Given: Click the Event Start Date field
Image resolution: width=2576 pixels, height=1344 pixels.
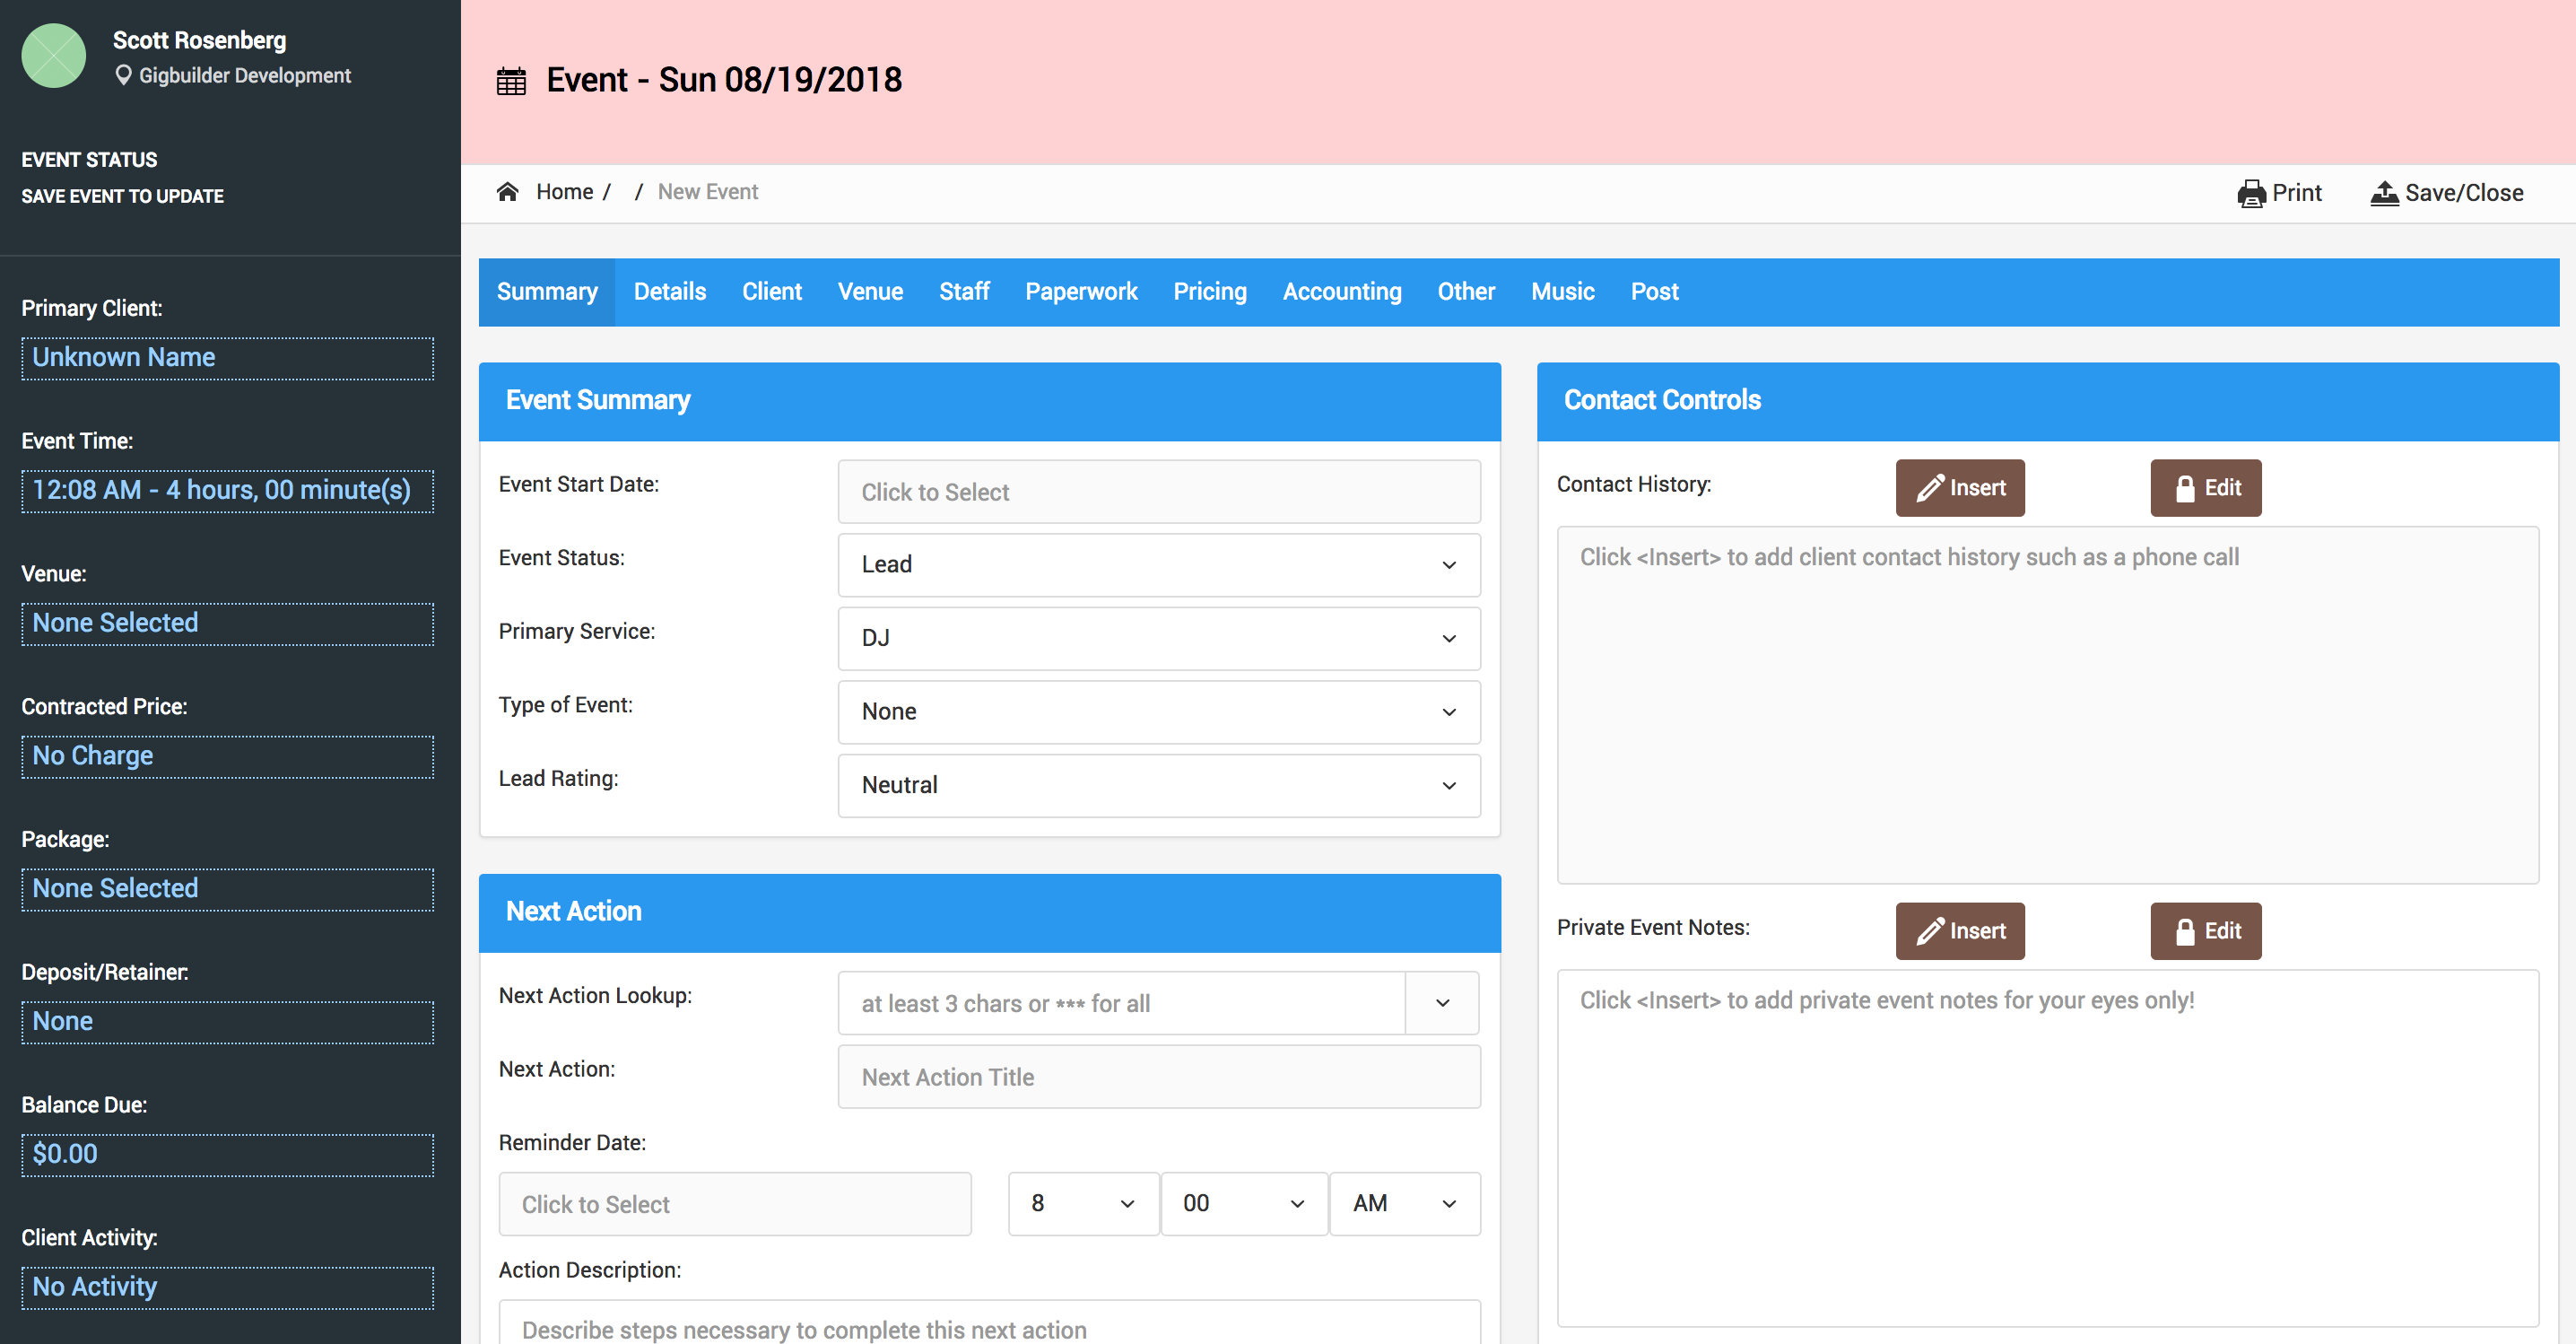Looking at the screenshot, I should click(1158, 492).
